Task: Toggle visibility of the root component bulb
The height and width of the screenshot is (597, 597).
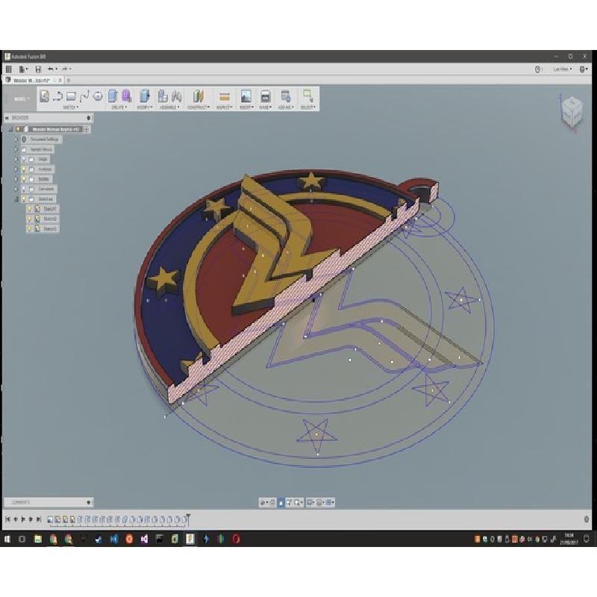Action: 17,129
